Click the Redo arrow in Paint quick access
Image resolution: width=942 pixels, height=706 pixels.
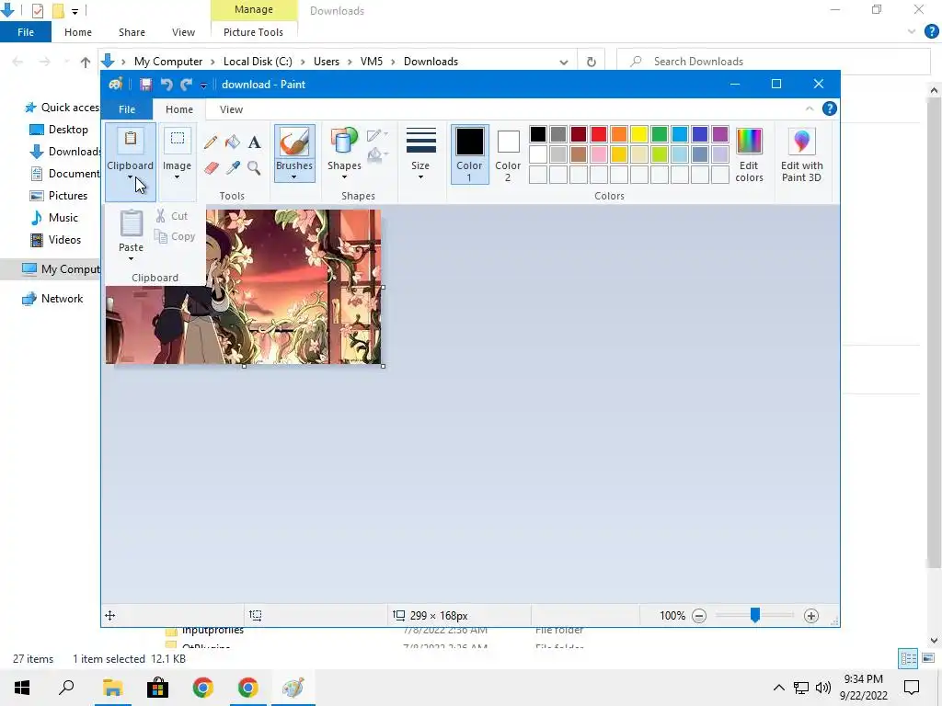[x=186, y=85]
